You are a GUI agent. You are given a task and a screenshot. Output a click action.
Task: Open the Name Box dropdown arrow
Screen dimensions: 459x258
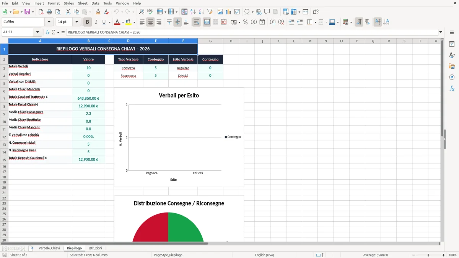tap(37, 32)
